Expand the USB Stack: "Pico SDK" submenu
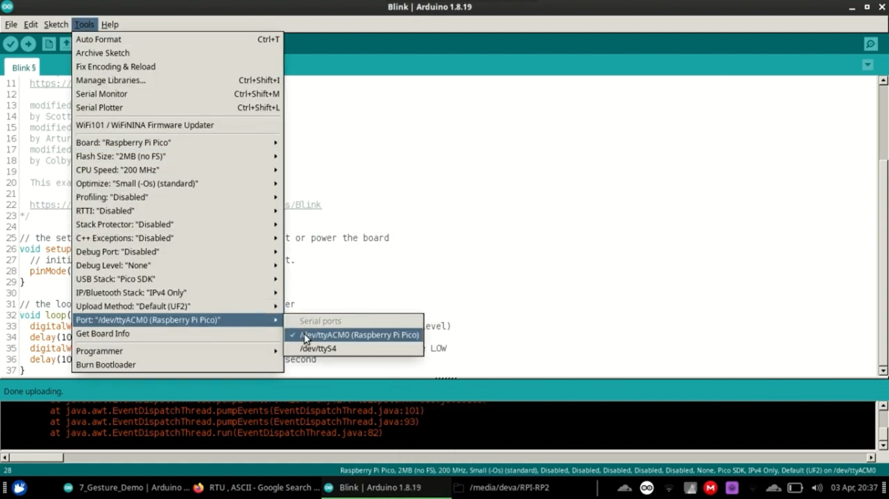889x499 pixels. pos(178,279)
